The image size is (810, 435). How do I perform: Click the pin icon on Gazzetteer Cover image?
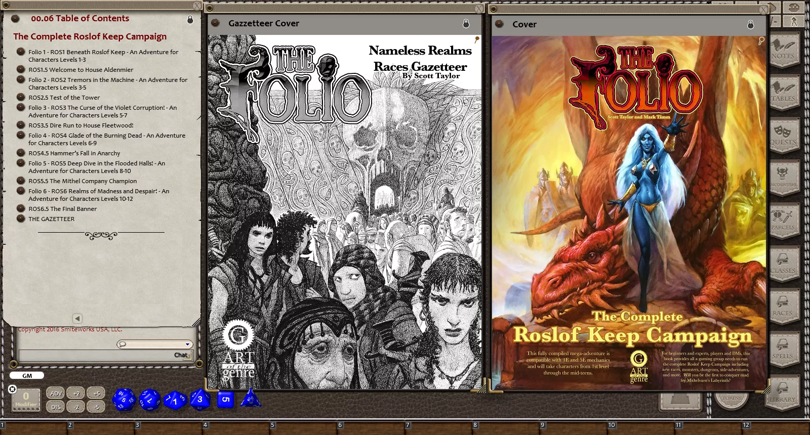[476, 39]
